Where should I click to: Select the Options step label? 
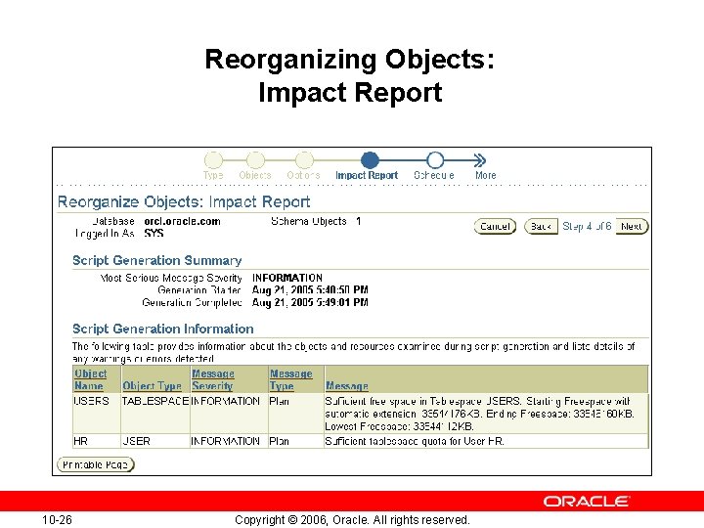click(303, 175)
